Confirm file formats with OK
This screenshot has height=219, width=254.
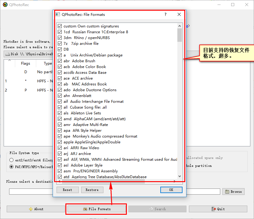(171, 190)
